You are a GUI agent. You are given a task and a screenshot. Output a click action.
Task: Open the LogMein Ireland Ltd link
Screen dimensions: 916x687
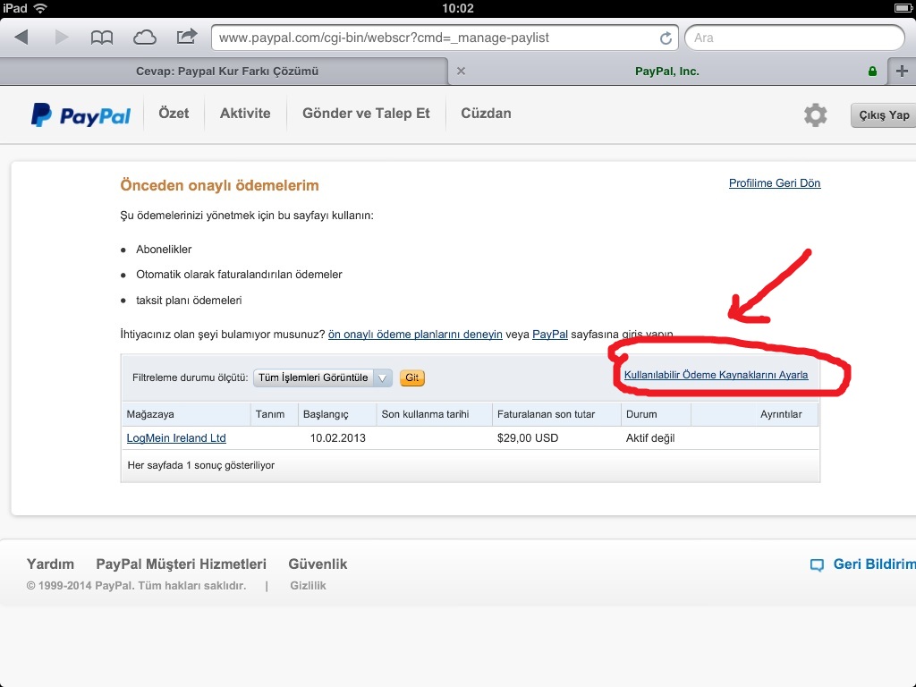click(176, 438)
